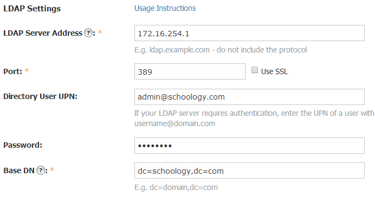Click the Port label
The height and width of the screenshot is (197, 375).
12,71
